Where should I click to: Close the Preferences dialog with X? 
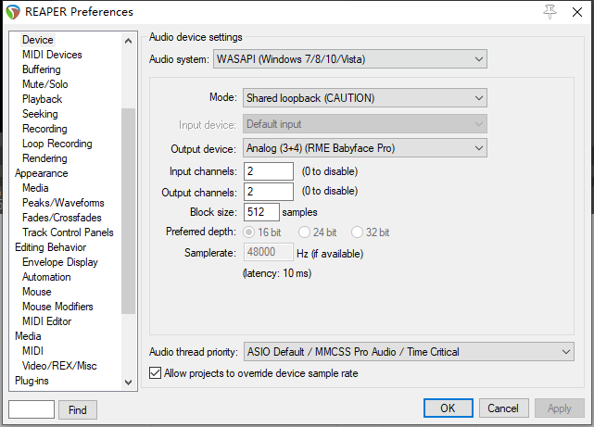click(x=577, y=12)
